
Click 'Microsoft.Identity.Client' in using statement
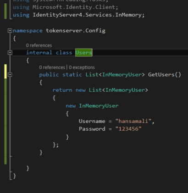point(74,7)
